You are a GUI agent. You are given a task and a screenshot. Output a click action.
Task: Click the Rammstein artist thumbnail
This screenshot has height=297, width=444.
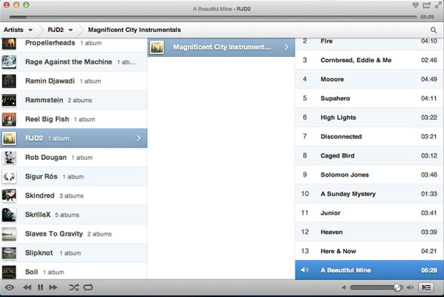[x=9, y=100]
